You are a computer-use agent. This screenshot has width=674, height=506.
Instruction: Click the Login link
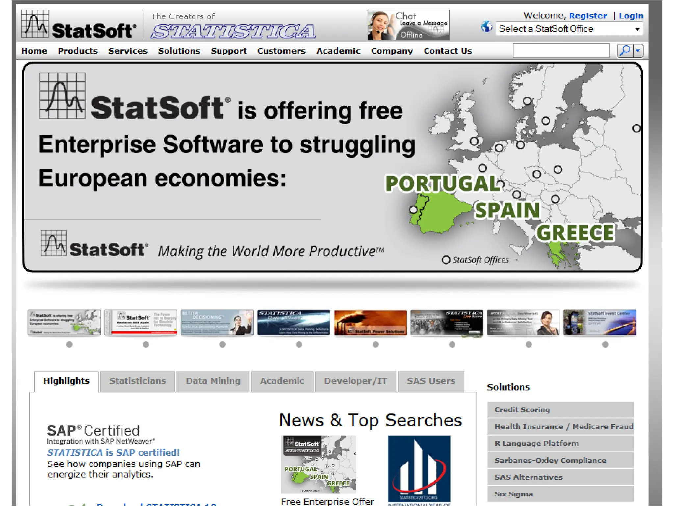tap(631, 16)
